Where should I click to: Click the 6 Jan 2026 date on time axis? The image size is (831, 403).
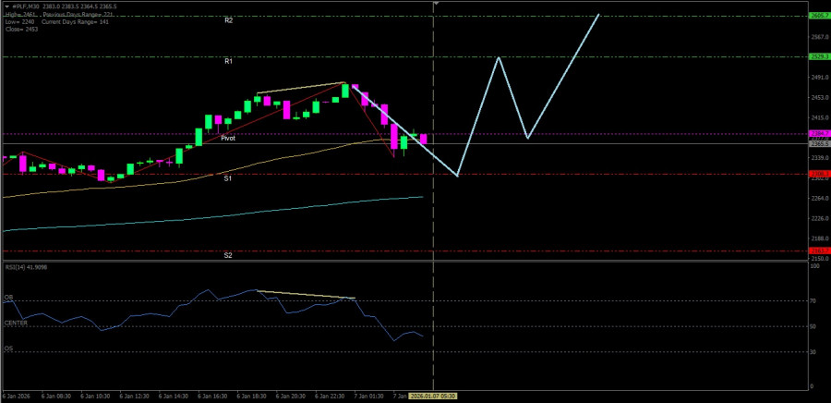click(18, 396)
